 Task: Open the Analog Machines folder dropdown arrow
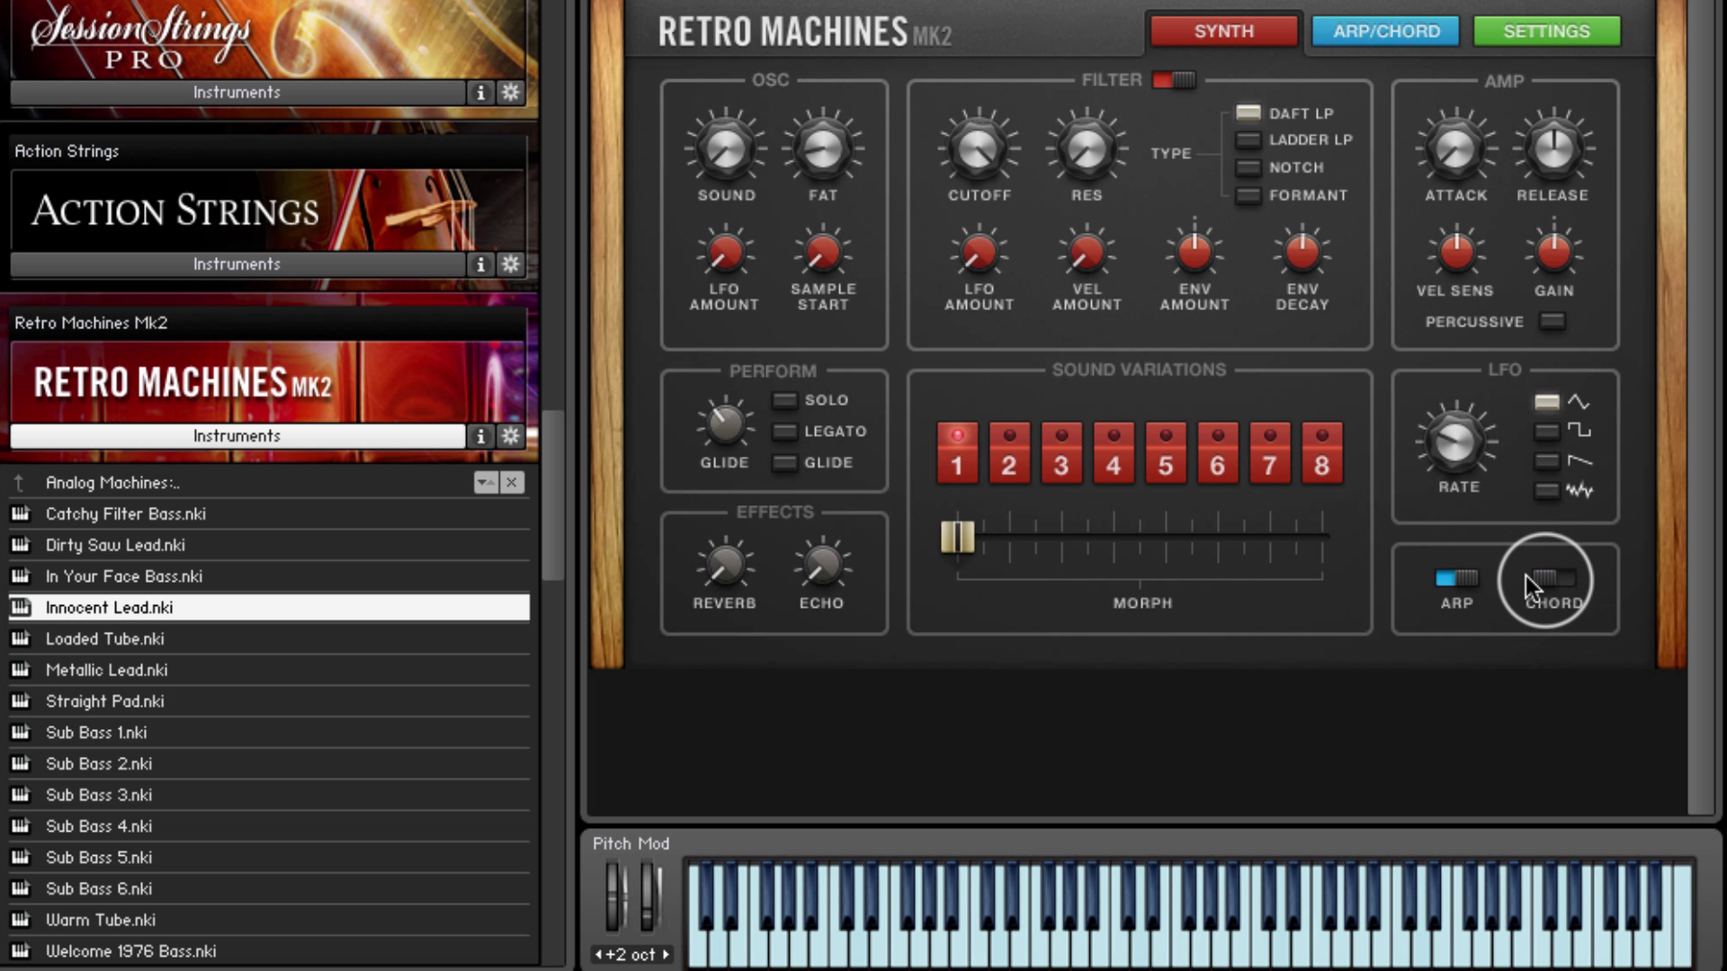point(486,483)
